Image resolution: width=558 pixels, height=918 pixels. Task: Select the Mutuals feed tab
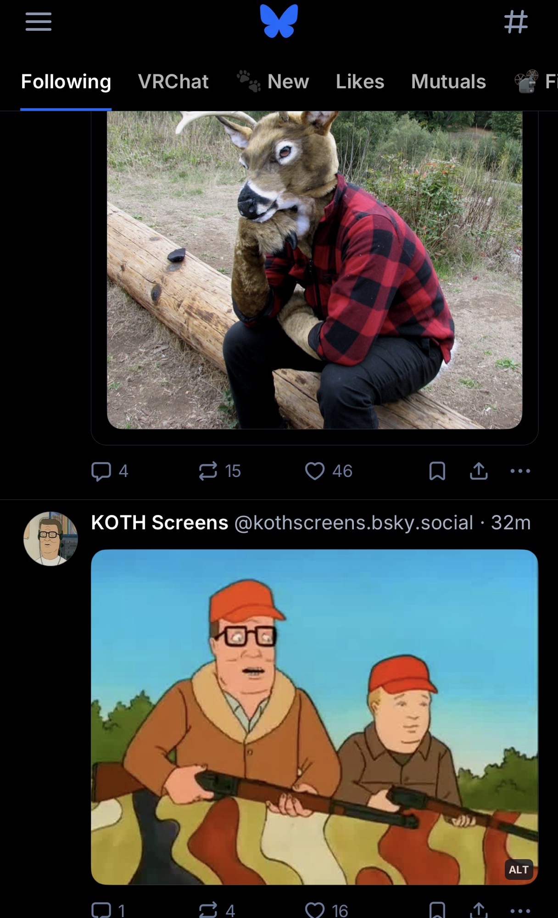pos(448,82)
